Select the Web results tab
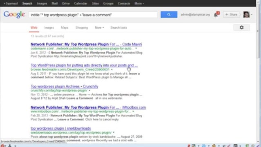Screen dimensions: 261x147 (x=34, y=28)
